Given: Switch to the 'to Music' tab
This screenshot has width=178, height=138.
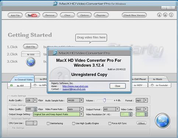Looking at the screenshot, I should click(x=158, y=79).
